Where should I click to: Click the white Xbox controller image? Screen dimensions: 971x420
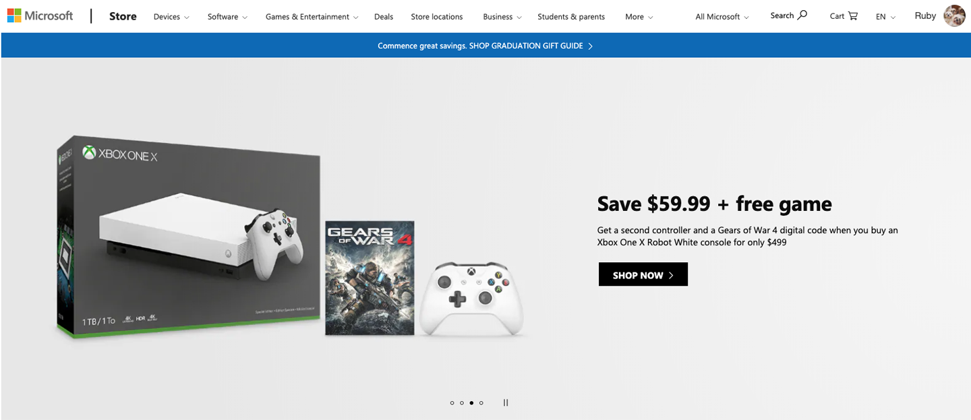(x=471, y=298)
